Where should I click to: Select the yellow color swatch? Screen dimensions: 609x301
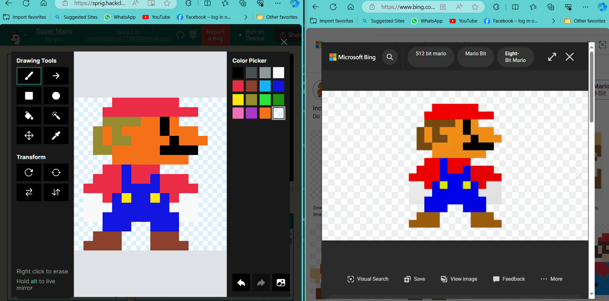pos(238,99)
